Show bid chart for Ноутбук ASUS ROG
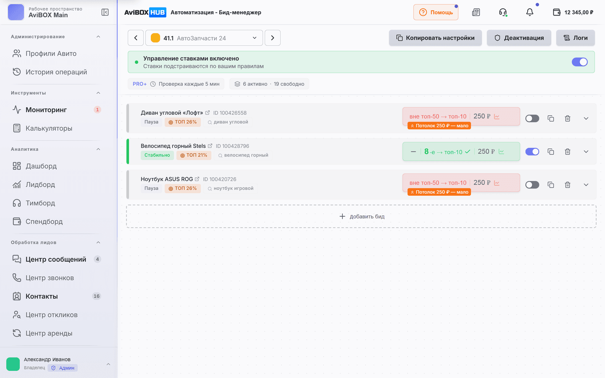Viewport: 605px width, 378px height. pyautogui.click(x=497, y=183)
